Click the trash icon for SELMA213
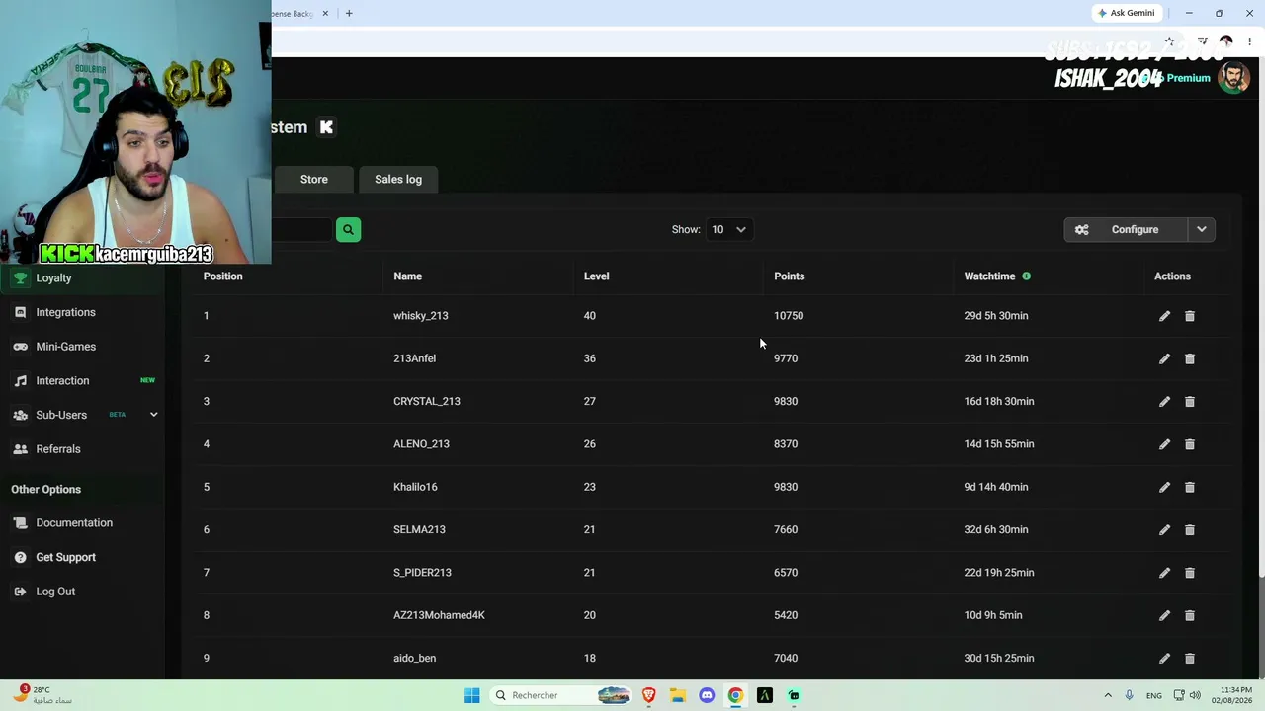The image size is (1265, 711). [1190, 529]
